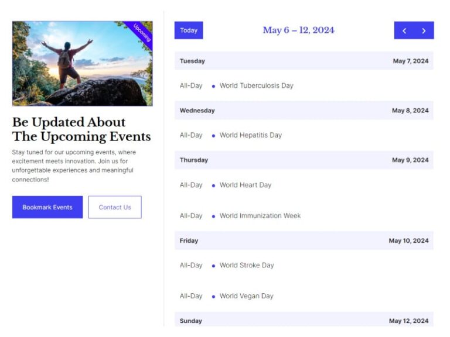Select the Sunday May 12 day header
This screenshot has width=450, height=337.
[x=304, y=320]
